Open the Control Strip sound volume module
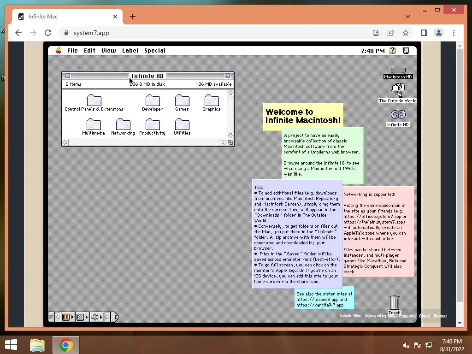 coord(96,317)
